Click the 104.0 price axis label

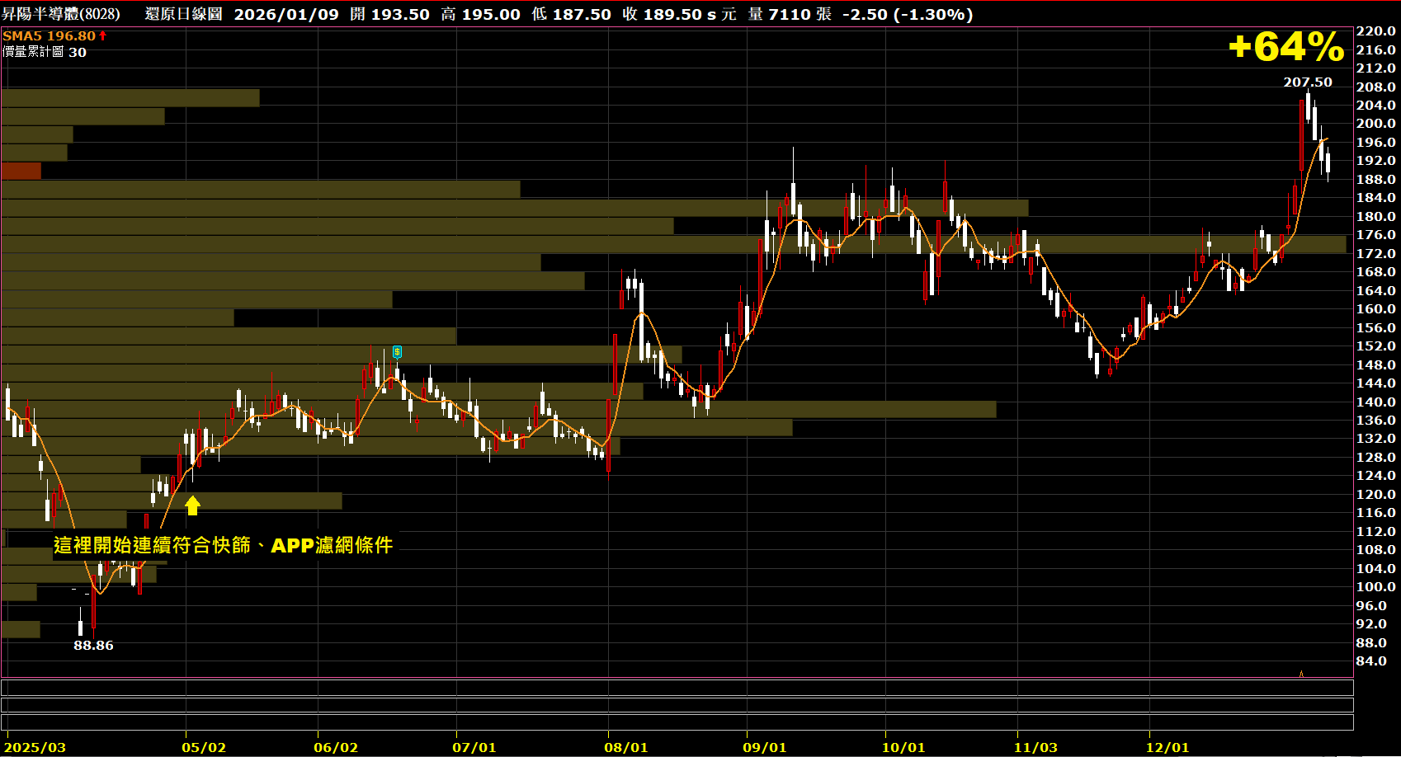[1376, 568]
